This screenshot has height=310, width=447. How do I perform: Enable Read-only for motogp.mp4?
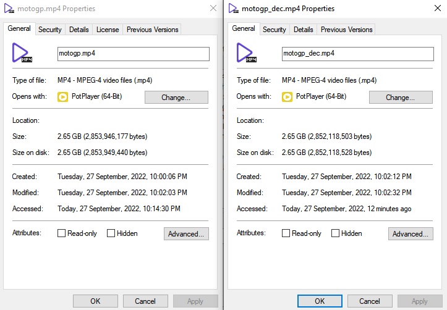(x=62, y=233)
